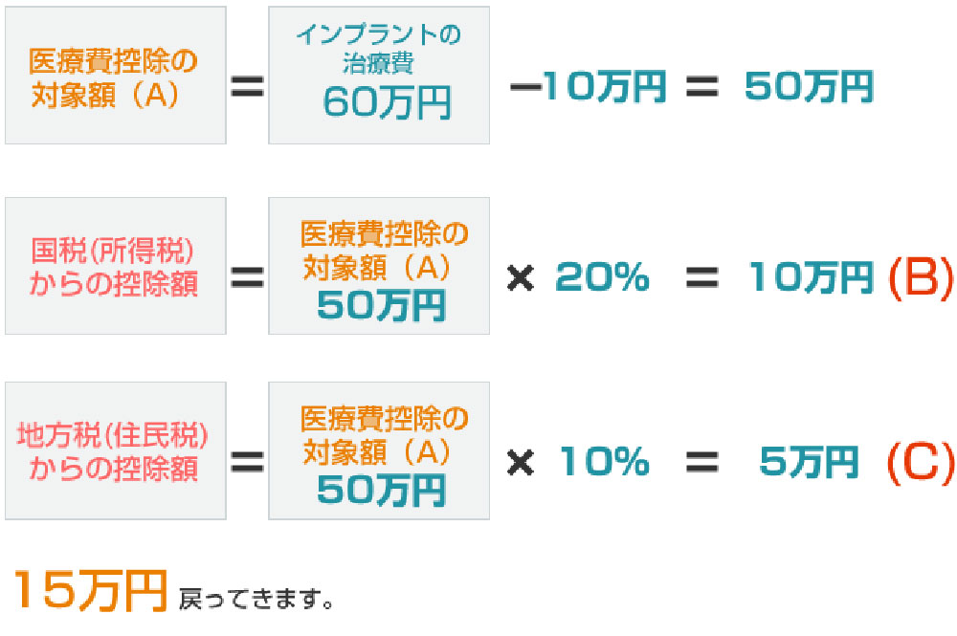
Task: Click the red (B) label
Action: (x=920, y=276)
